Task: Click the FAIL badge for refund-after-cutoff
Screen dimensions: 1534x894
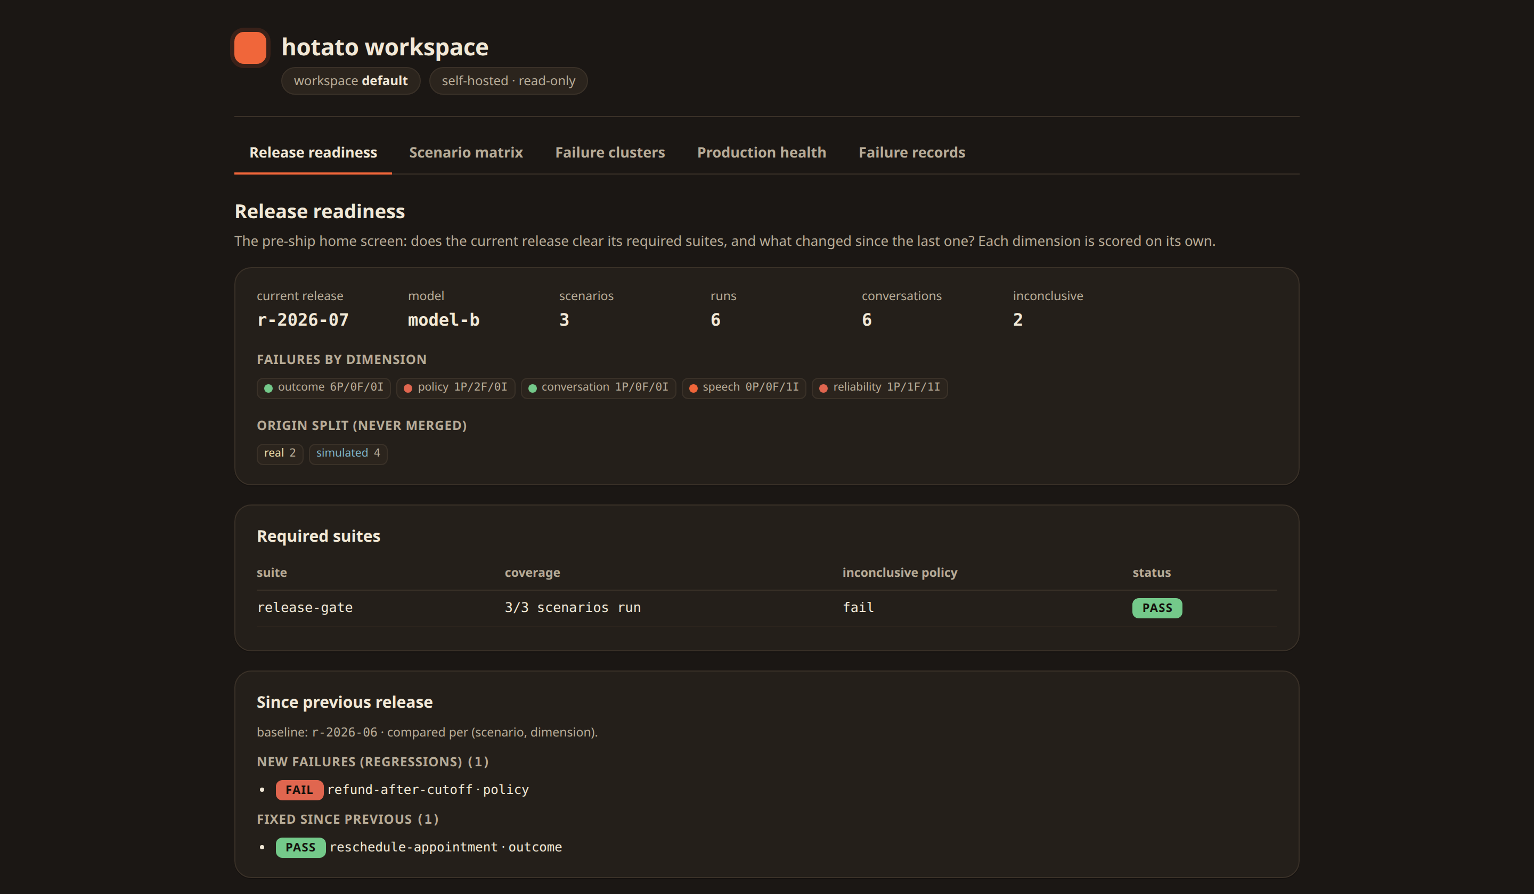Action: (299, 790)
